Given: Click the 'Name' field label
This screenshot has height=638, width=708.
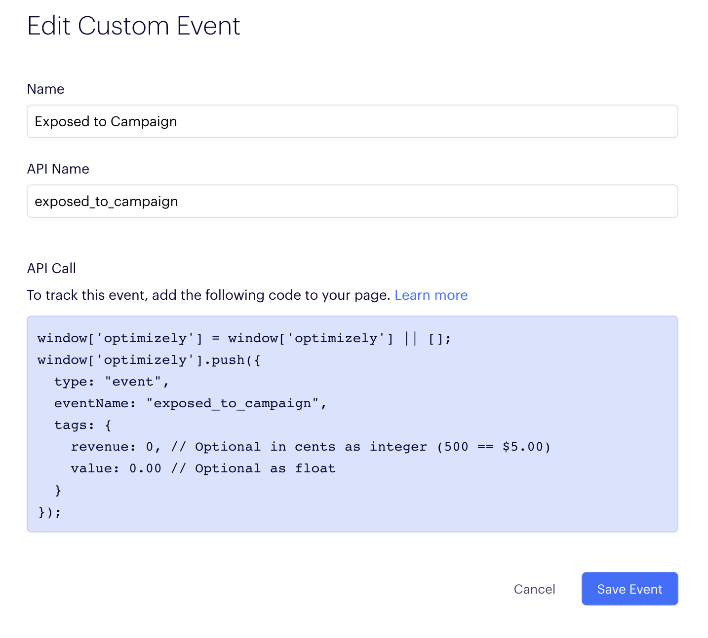Looking at the screenshot, I should (x=46, y=89).
